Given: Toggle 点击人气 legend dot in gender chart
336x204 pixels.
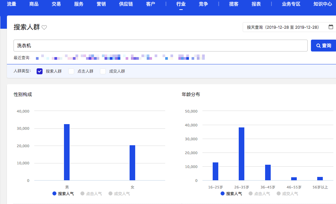Looking at the screenshot, I should (82, 194).
